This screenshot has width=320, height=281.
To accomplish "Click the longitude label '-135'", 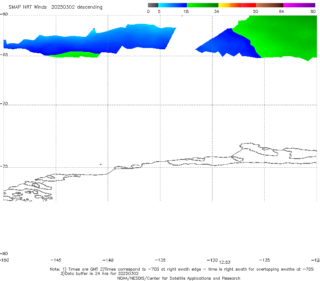I will coord(160,260).
